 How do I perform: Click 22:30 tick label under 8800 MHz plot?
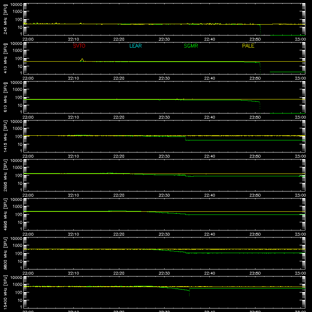coord(164,273)
